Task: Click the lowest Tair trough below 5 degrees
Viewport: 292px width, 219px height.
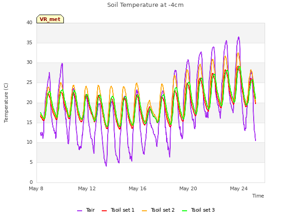Action: pos(106,166)
